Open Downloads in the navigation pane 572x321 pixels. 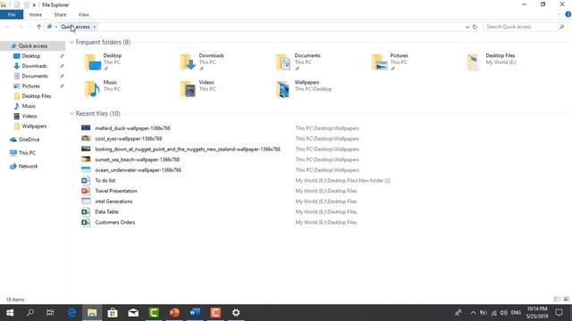[34, 66]
